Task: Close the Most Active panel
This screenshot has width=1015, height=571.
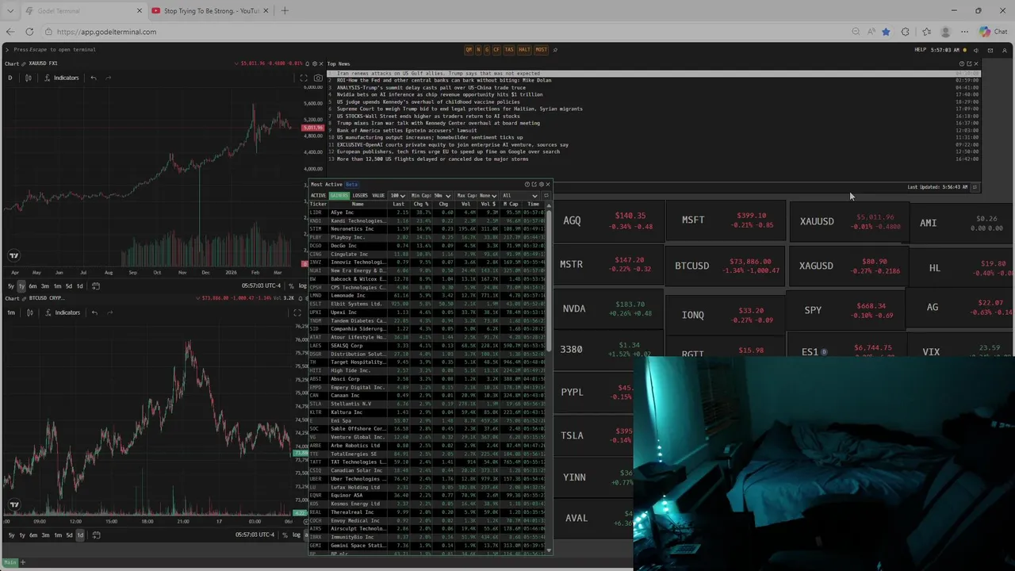Action: [547, 184]
